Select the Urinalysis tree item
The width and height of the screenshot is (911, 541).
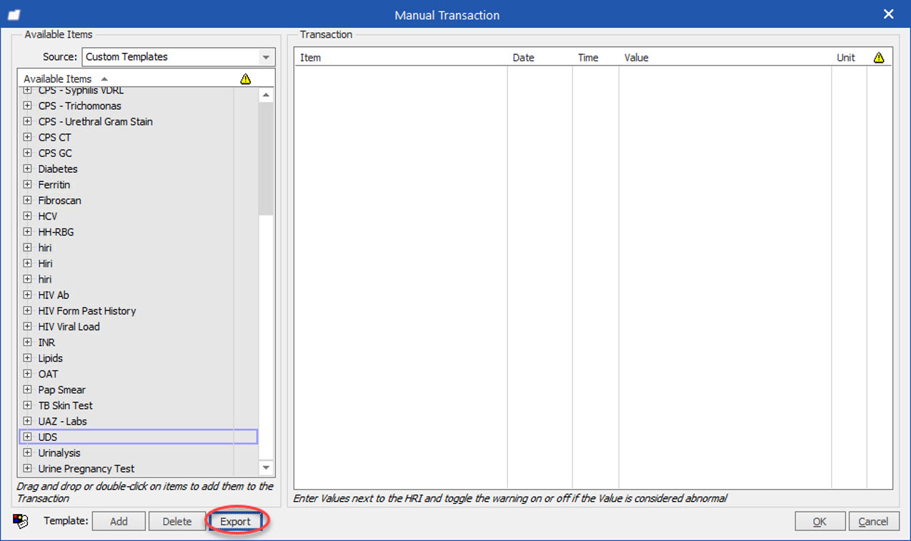point(59,452)
